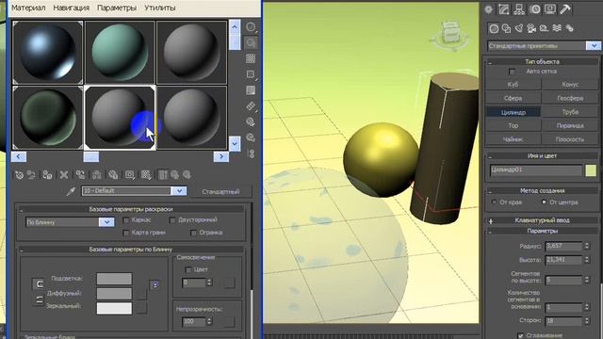Click the Цилиндр primitive button
Viewport: 603px width, 339px height.
[x=513, y=112]
